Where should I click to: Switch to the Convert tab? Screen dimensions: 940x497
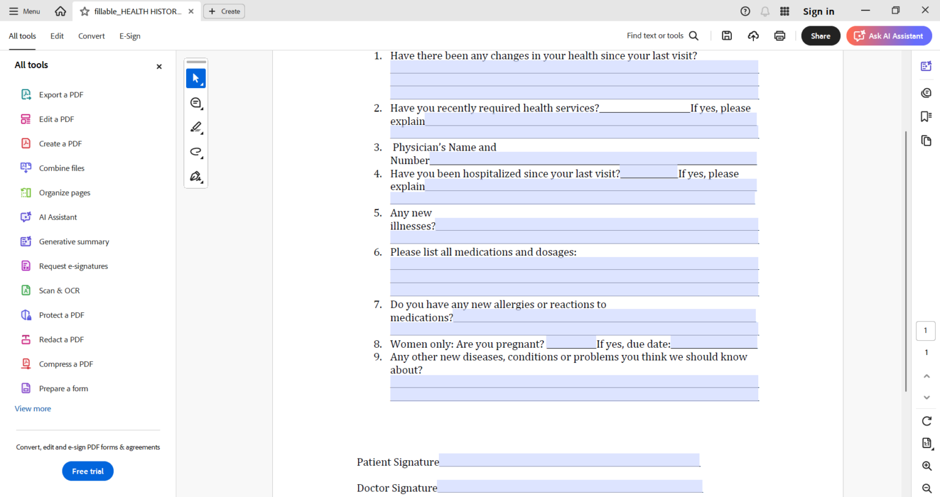point(91,35)
